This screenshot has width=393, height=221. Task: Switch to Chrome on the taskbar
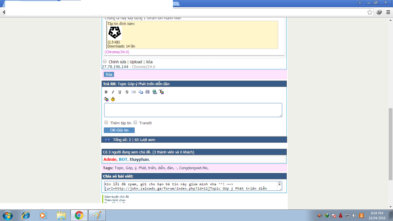[79, 215]
